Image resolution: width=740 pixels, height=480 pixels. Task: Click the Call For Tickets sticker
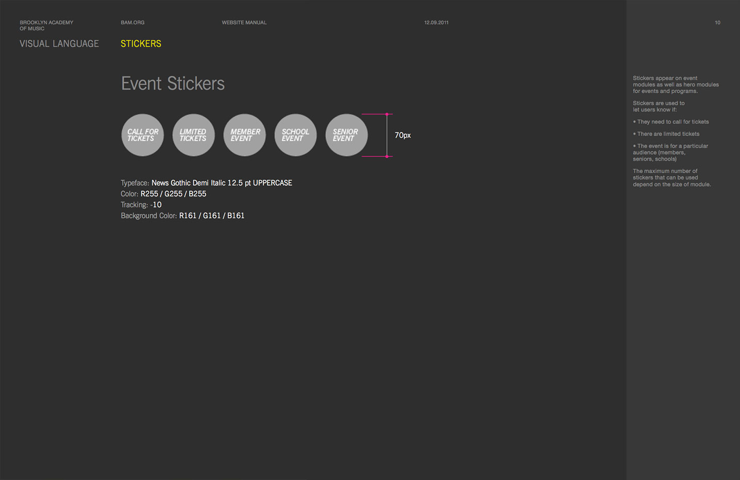click(142, 135)
